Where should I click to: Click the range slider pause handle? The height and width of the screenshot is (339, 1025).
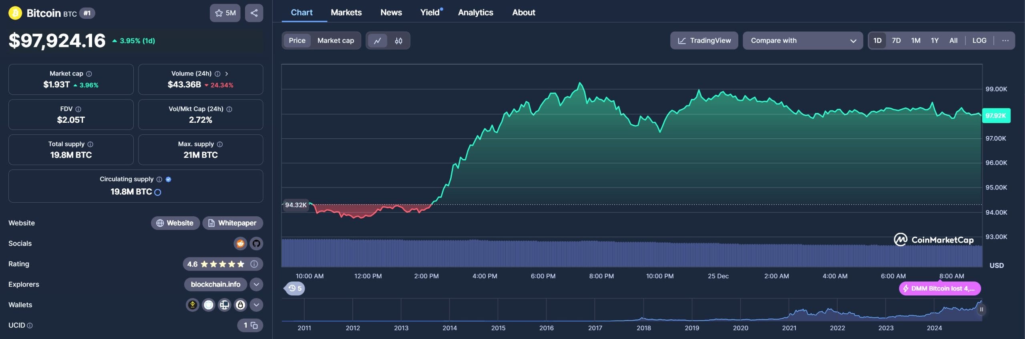[x=981, y=309]
